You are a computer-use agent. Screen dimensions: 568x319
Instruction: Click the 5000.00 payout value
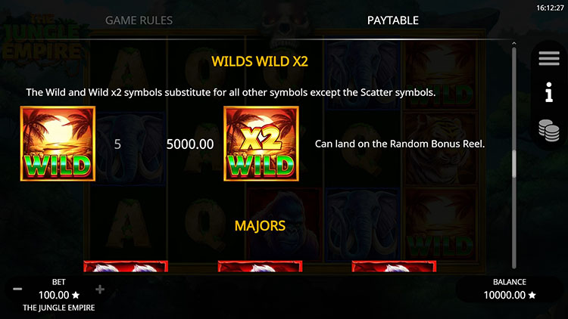click(x=190, y=144)
